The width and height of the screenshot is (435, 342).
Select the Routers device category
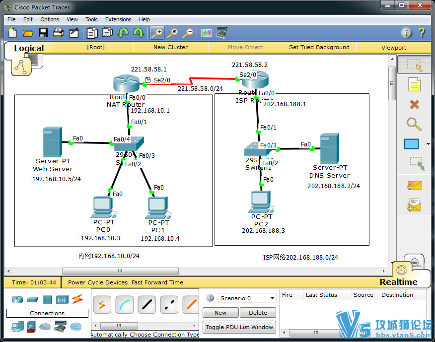tap(17, 299)
